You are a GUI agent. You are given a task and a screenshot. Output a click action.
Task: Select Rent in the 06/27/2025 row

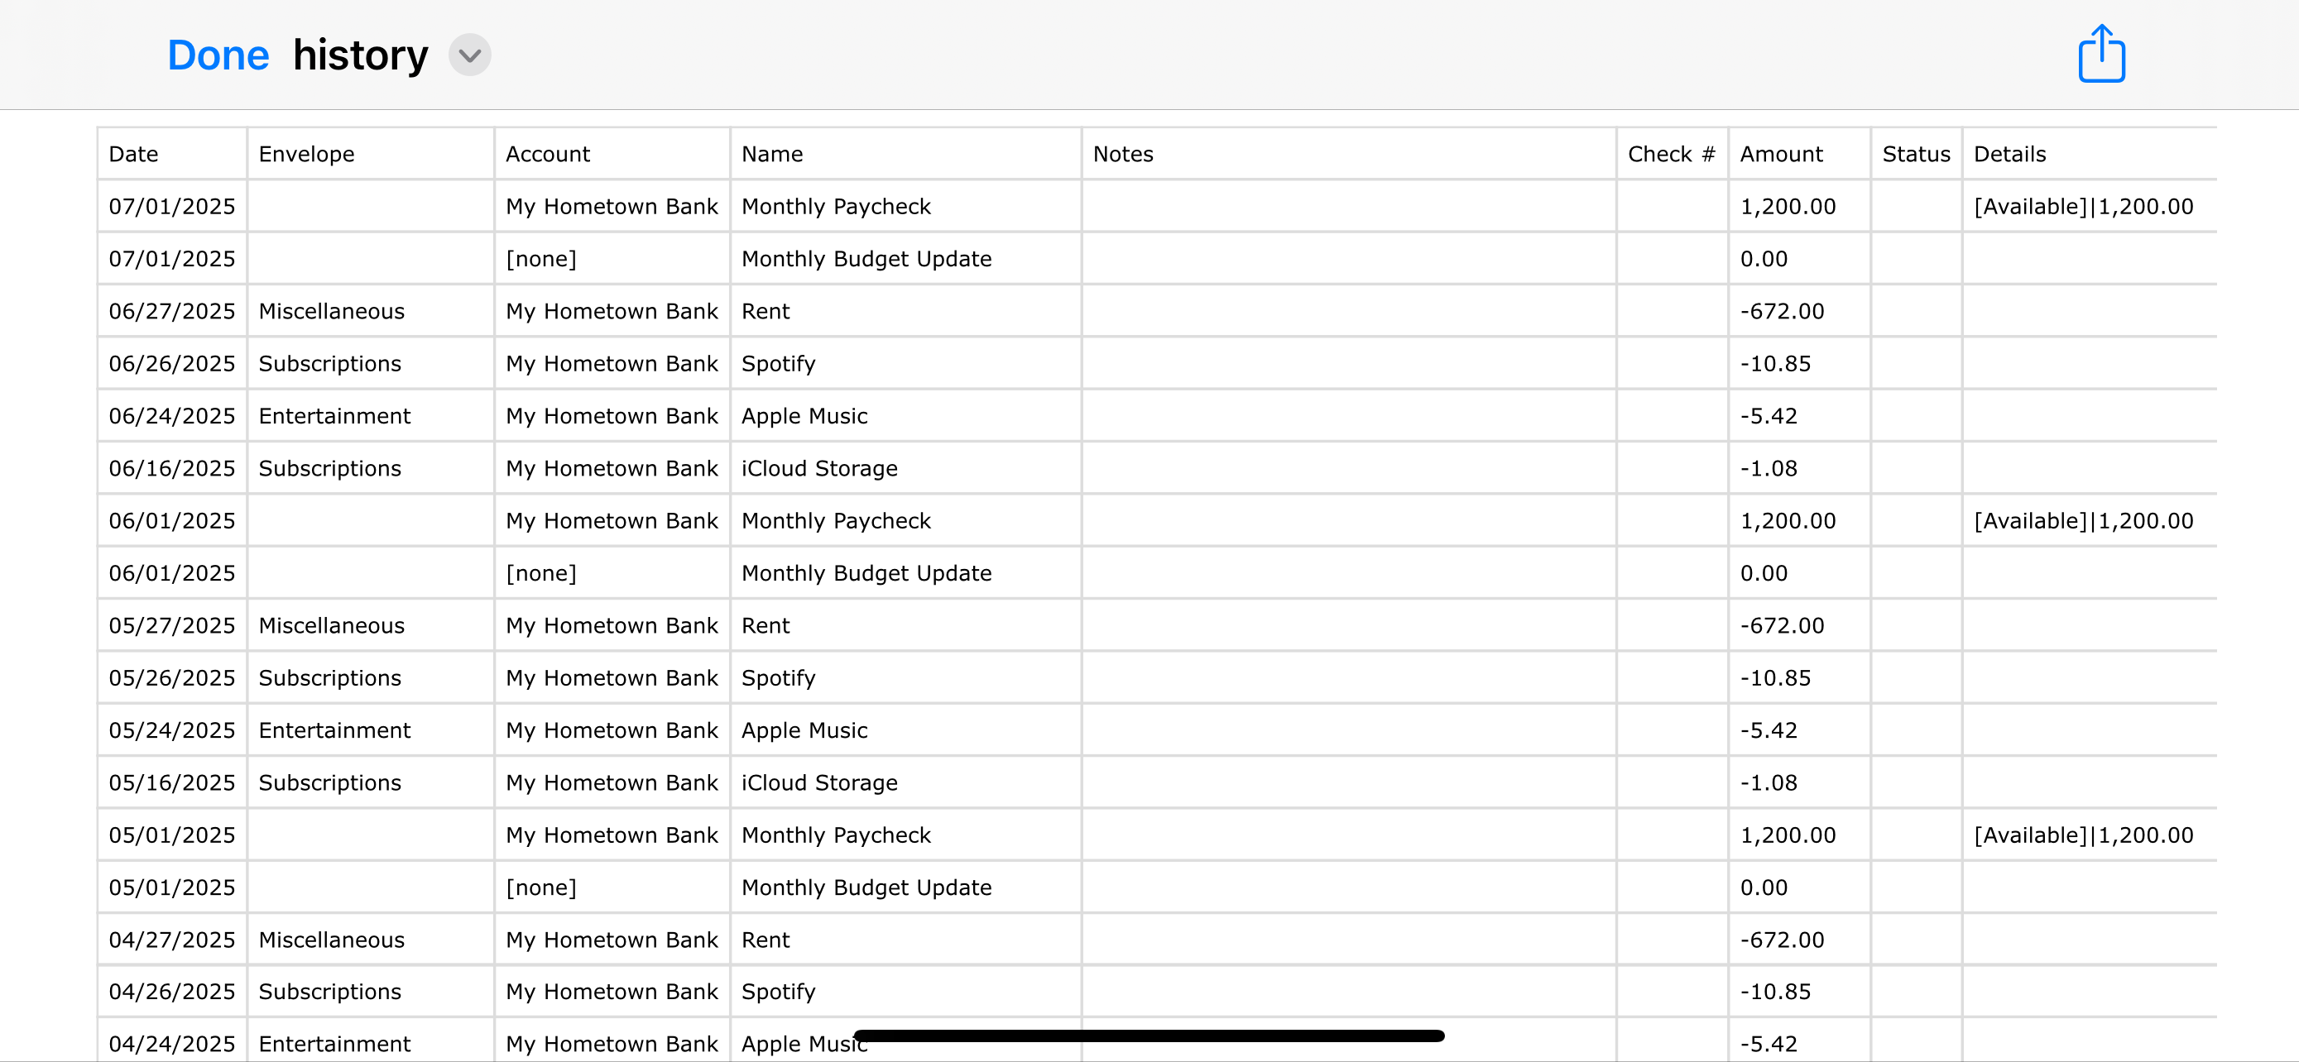[x=766, y=312]
